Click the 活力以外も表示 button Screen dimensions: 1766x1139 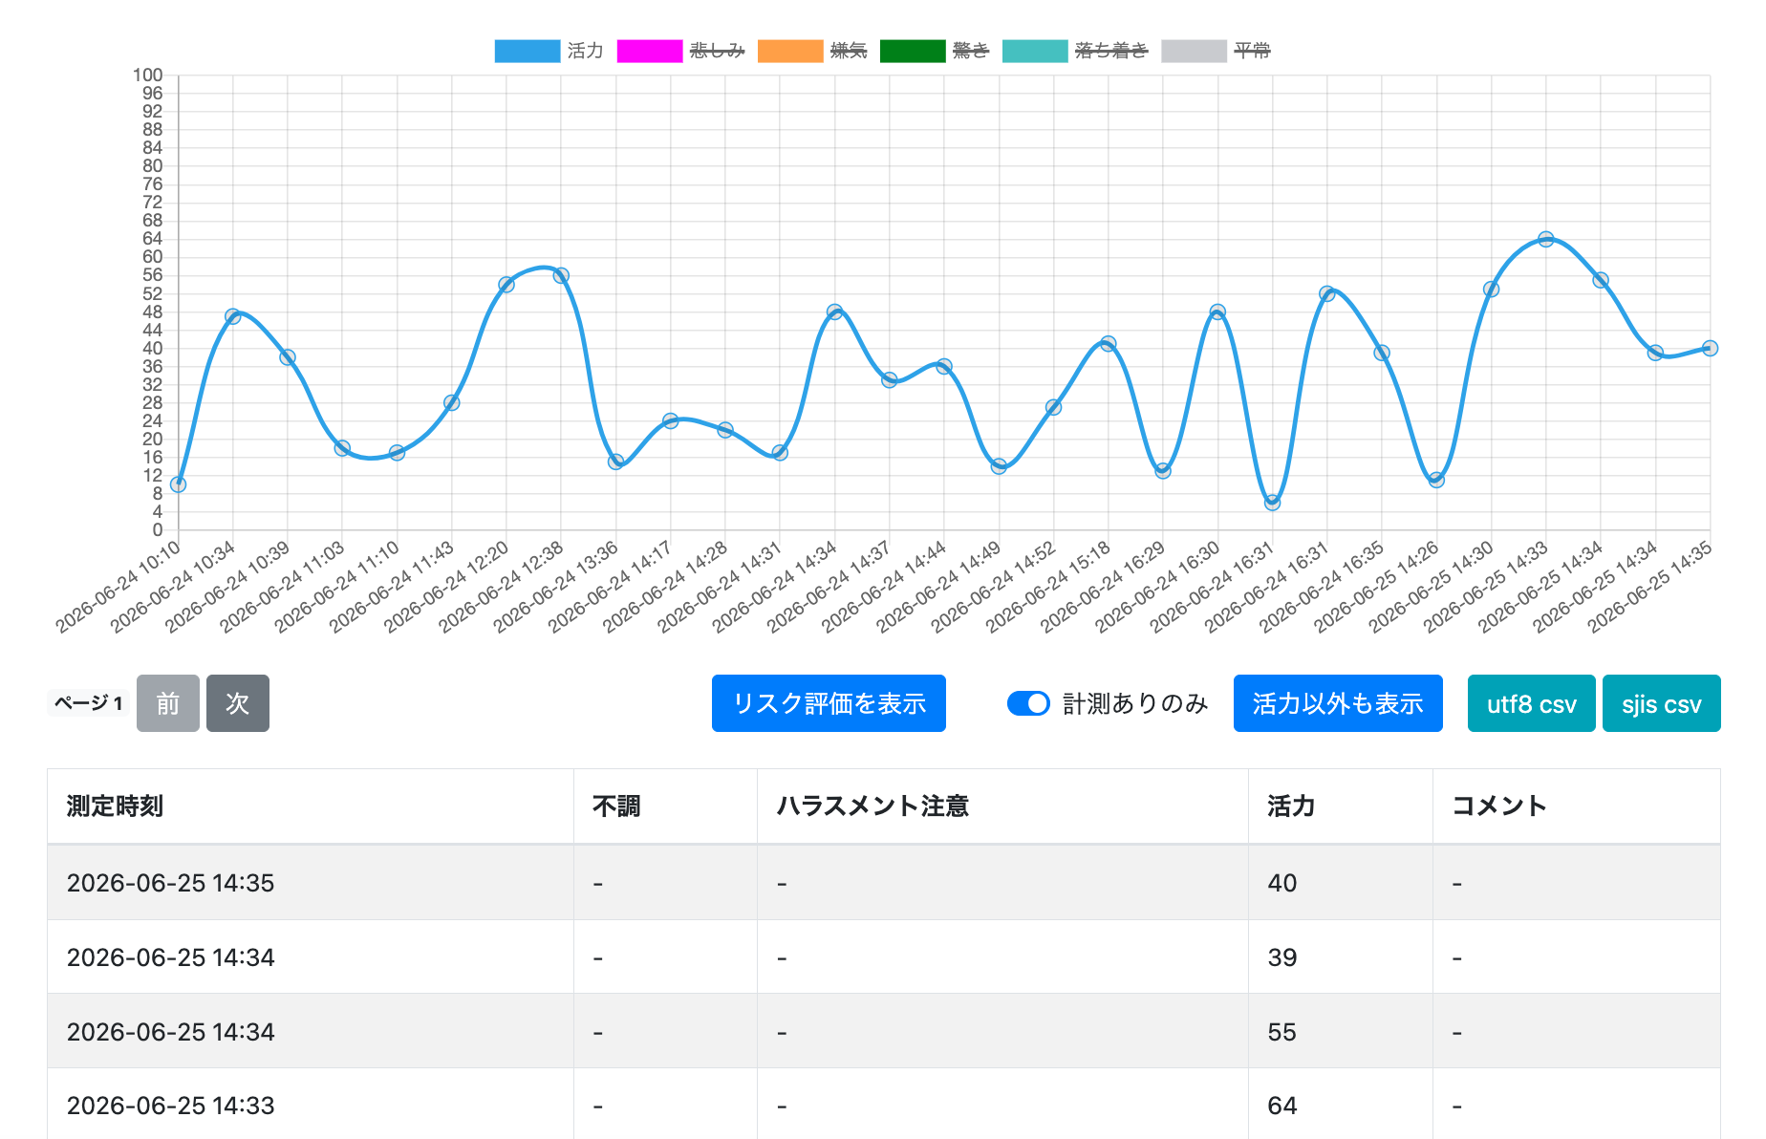point(1338,703)
